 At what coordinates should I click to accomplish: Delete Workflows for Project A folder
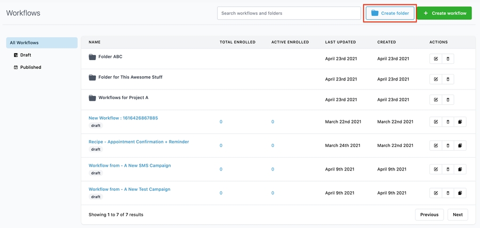(x=448, y=99)
